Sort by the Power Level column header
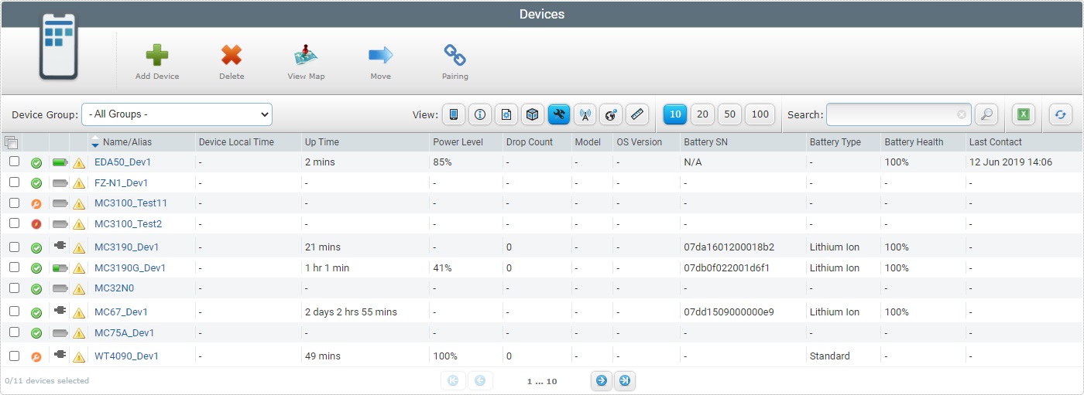Screen dimensions: 1084x395 tap(458, 142)
